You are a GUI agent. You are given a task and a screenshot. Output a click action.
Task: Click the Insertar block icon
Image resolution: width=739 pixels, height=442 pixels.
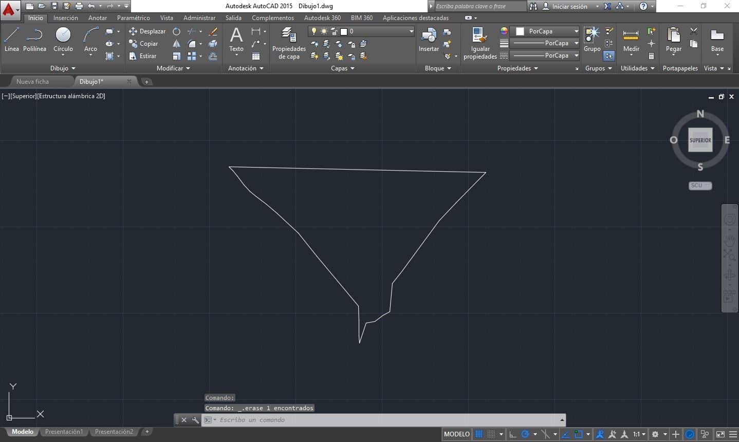(x=429, y=40)
